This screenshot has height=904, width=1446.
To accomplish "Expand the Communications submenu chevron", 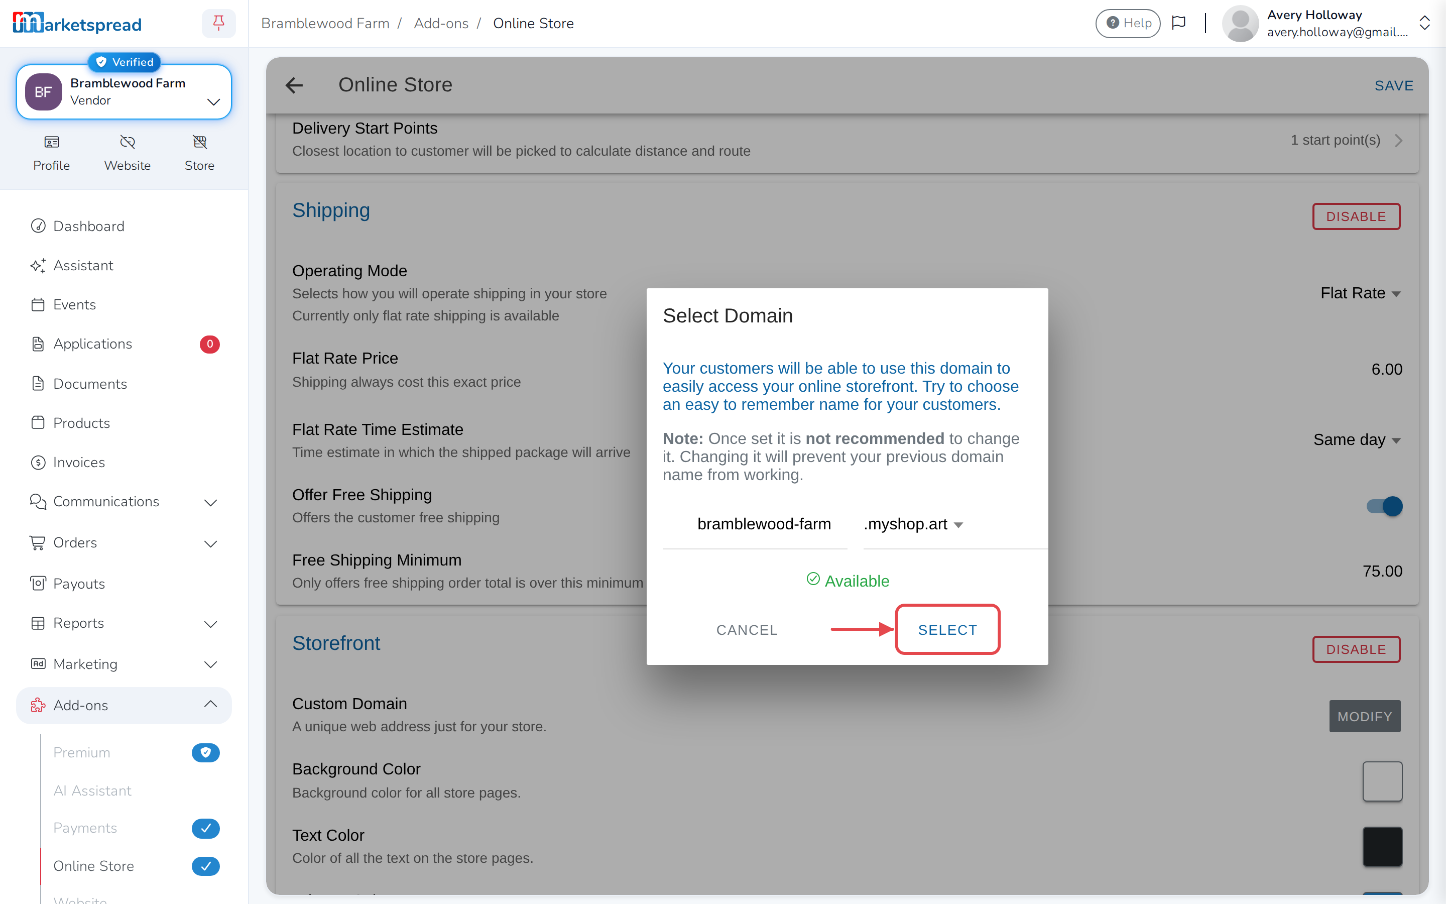I will [211, 503].
